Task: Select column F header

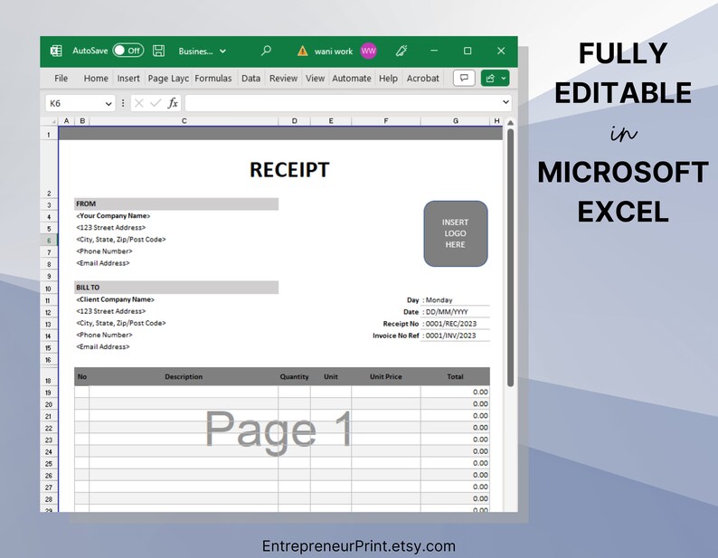Action: [x=386, y=121]
